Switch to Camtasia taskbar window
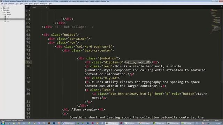Screen dimensions: 223x125 tap(159, 123)
